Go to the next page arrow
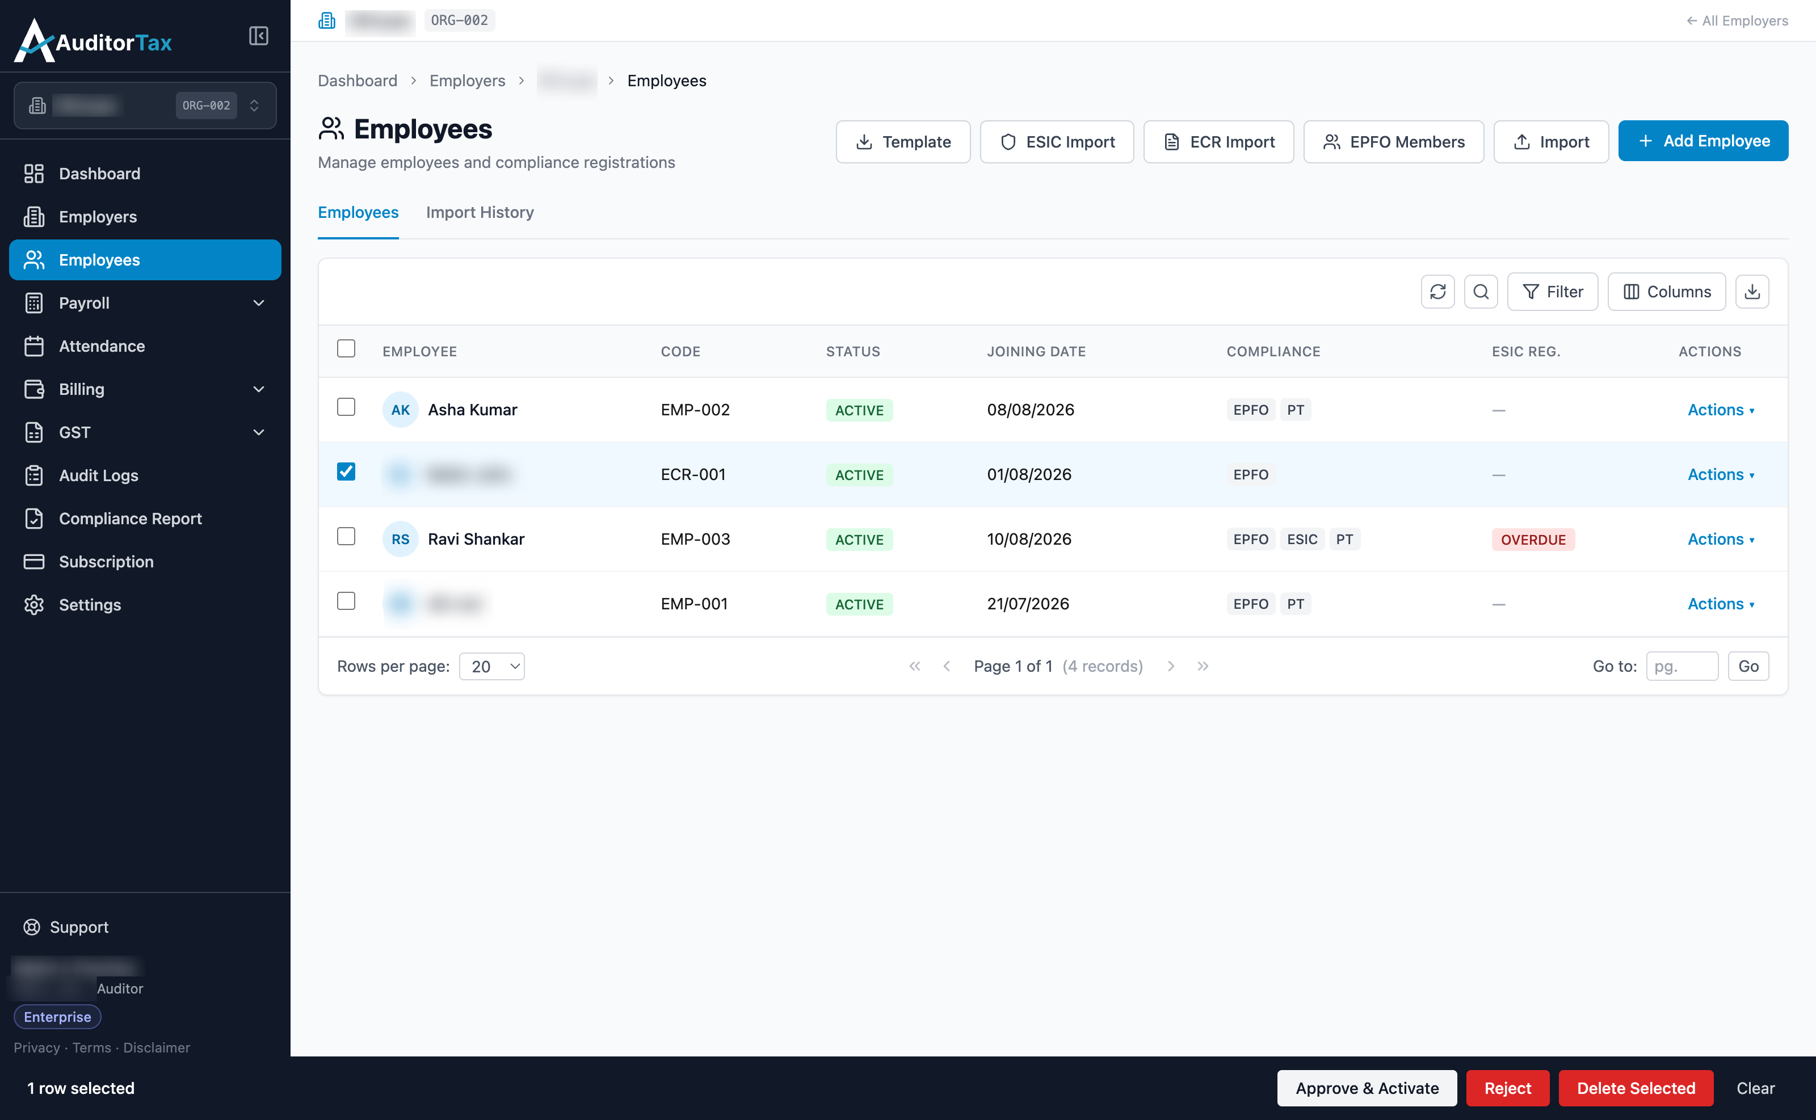This screenshot has height=1120, width=1816. click(1171, 666)
